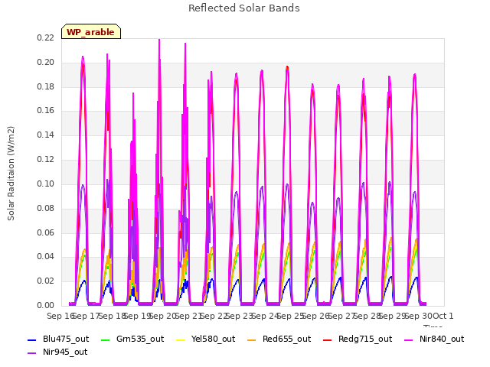Click the 0.00 y-axis tick label
Image resolution: width=490 pixels, height=367 pixels.
pos(45,305)
